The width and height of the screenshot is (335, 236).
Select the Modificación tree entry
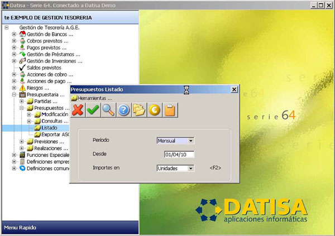click(55, 114)
